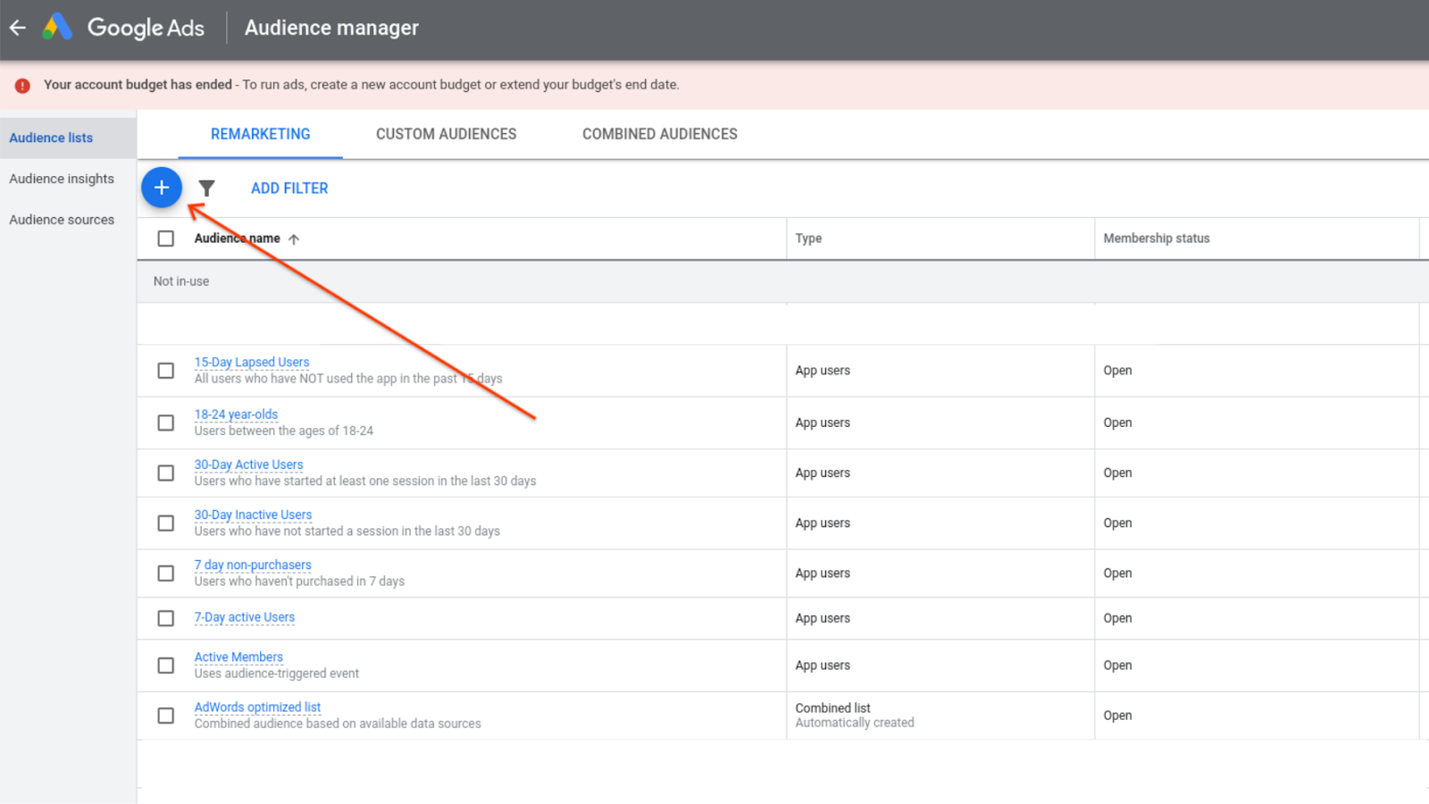Click the red budget alert icon
Screen dimensions: 1429x804
click(22, 86)
